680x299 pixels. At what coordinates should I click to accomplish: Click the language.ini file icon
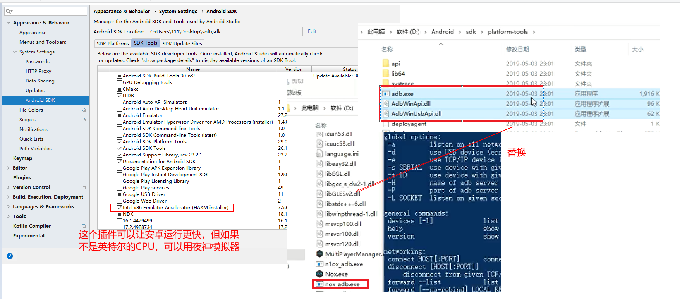click(319, 154)
